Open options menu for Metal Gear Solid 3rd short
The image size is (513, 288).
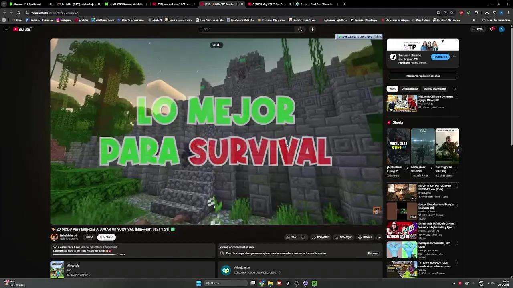432,169
